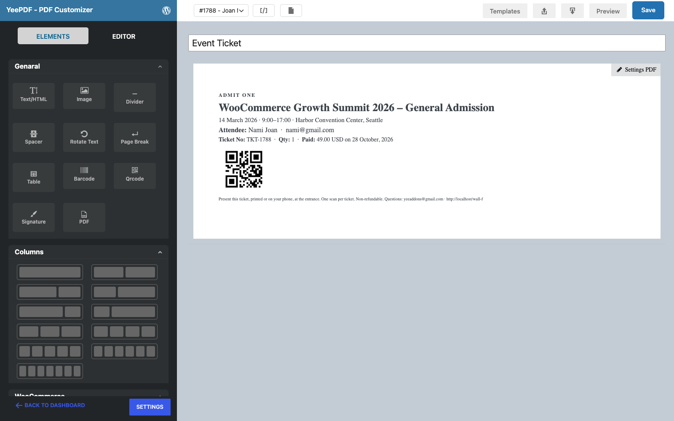This screenshot has height=421, width=674.
Task: Click the blue SETTINGS button
Action: click(x=150, y=407)
